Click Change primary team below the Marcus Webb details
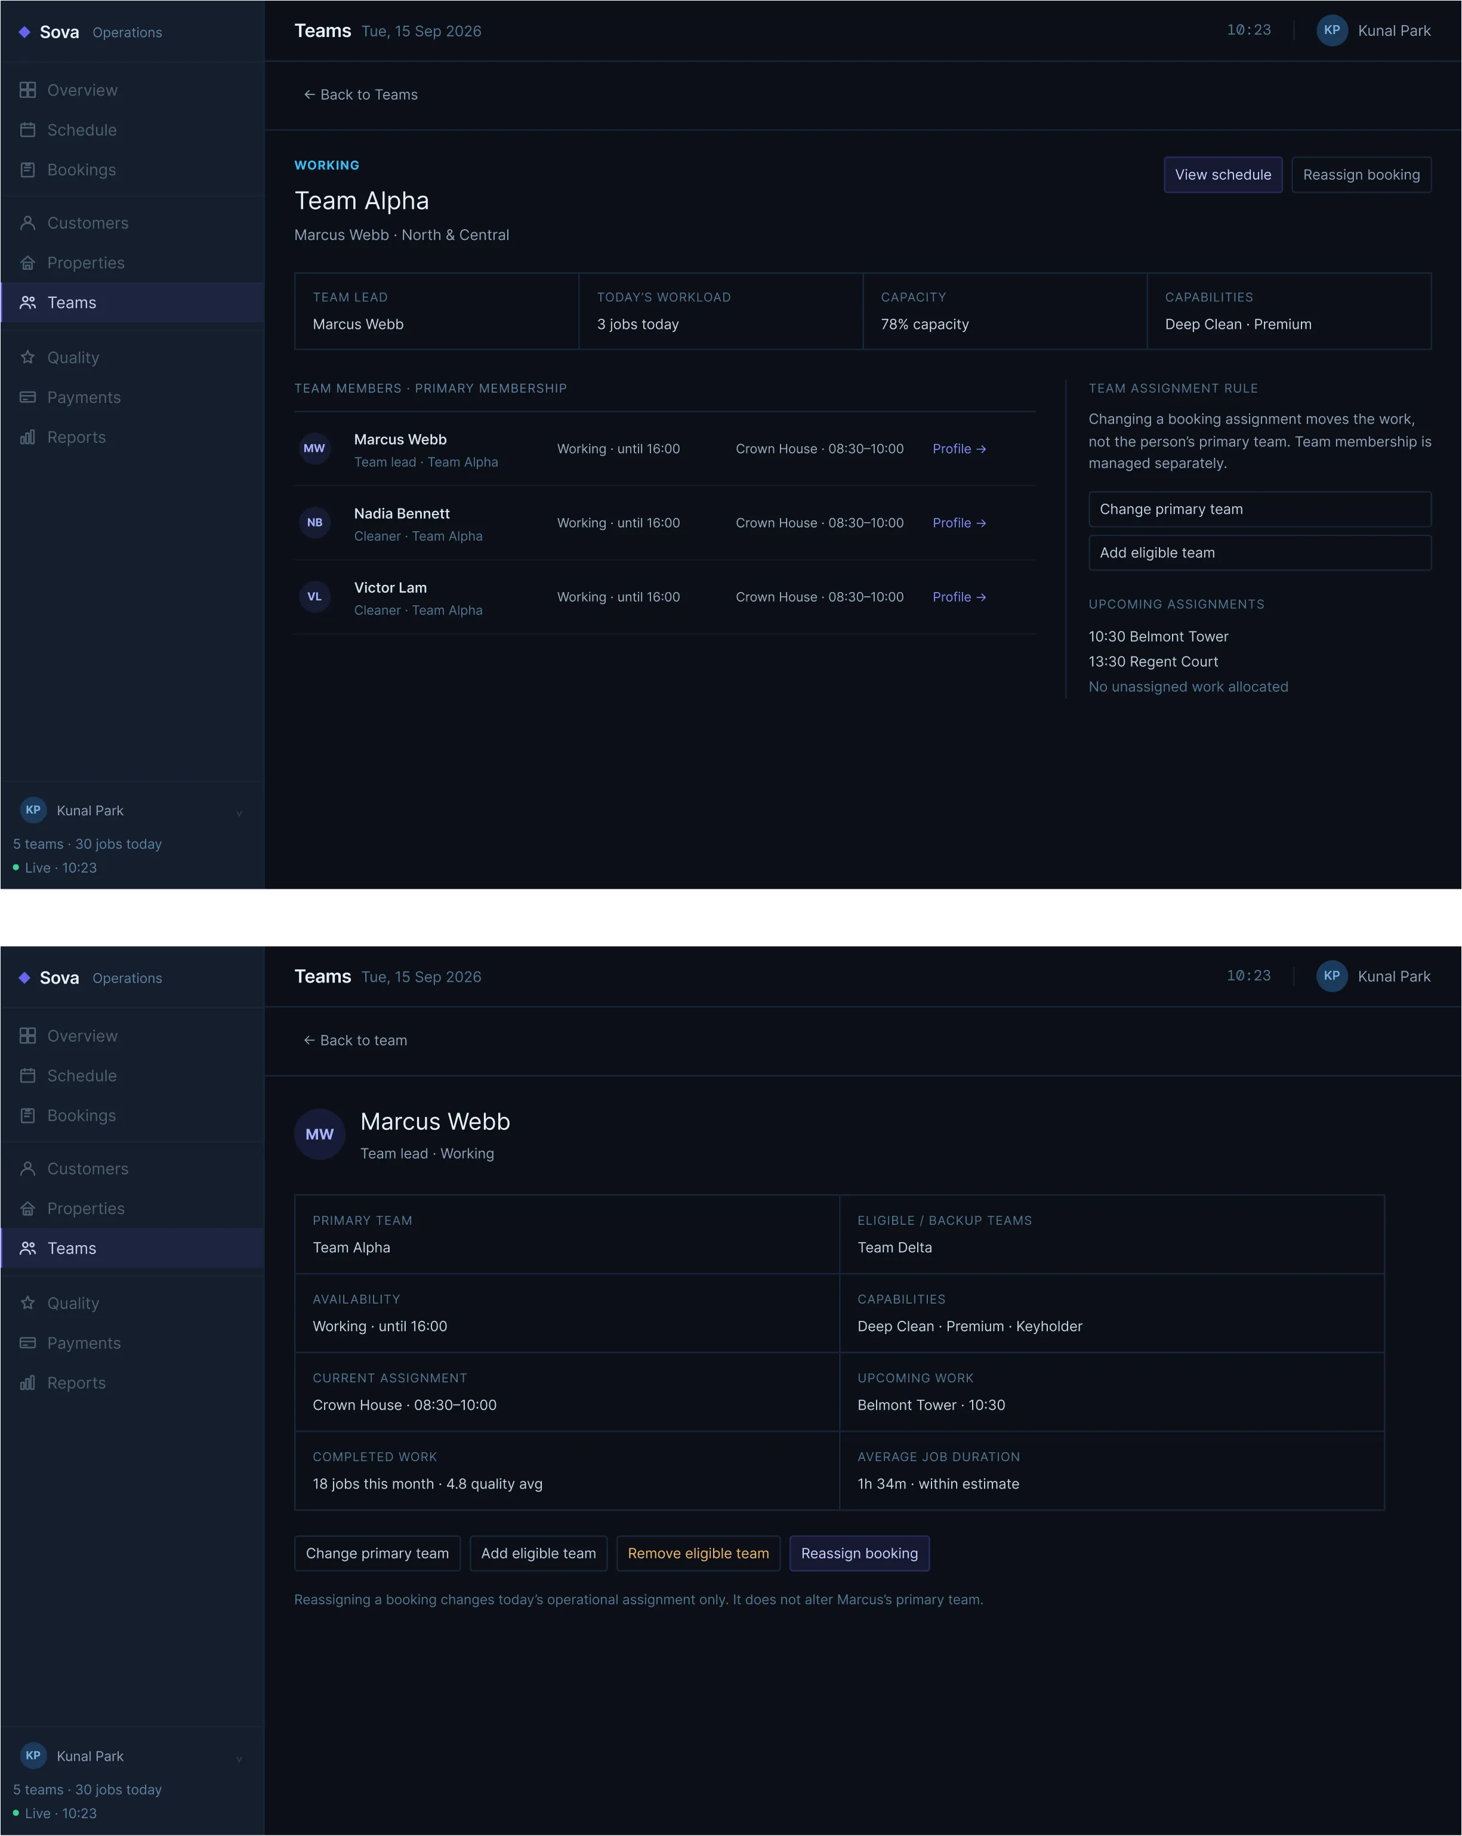Image resolution: width=1462 pixels, height=1836 pixels. (x=377, y=1552)
